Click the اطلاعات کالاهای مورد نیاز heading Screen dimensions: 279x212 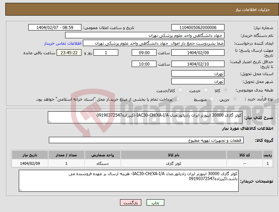[x=247, y=128]
